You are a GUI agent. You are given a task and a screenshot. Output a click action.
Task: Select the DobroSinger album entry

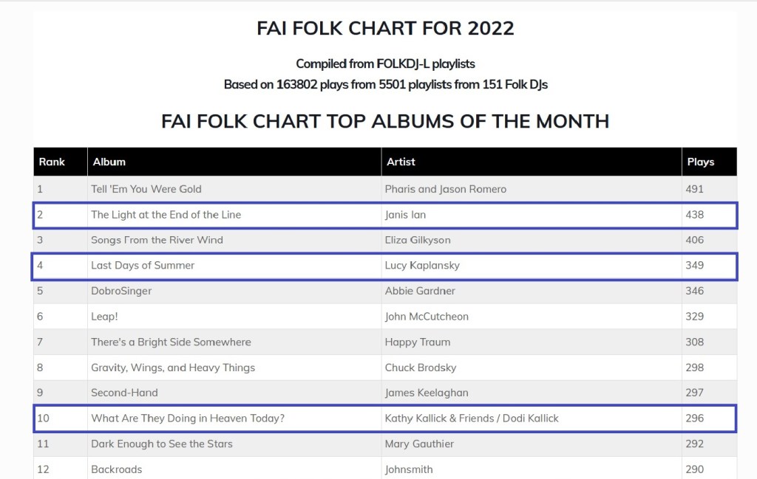(x=121, y=291)
